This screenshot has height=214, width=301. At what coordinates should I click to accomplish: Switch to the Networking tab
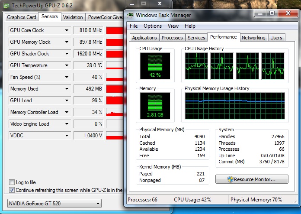tap(253, 38)
